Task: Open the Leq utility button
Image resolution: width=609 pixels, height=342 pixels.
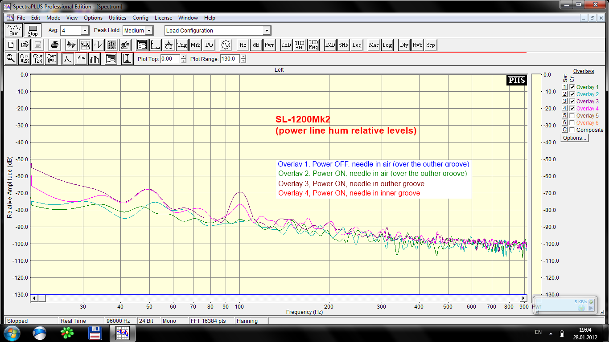Action: [357, 45]
